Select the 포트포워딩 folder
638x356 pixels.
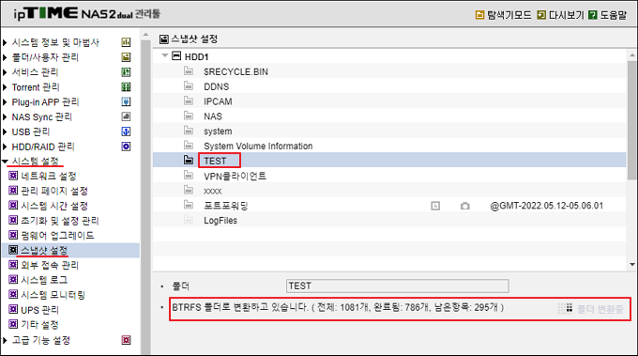tap(226, 206)
